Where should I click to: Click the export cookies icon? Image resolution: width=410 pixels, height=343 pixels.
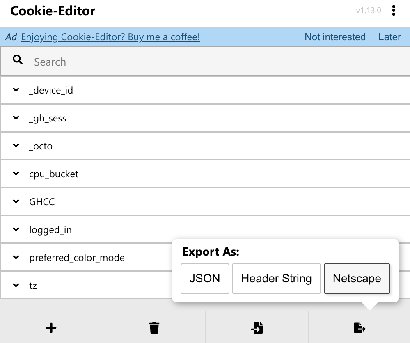pyautogui.click(x=360, y=328)
